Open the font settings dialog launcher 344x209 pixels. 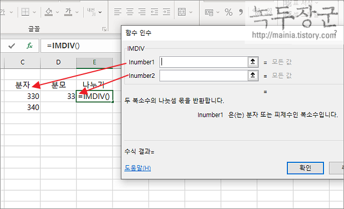tap(104, 29)
